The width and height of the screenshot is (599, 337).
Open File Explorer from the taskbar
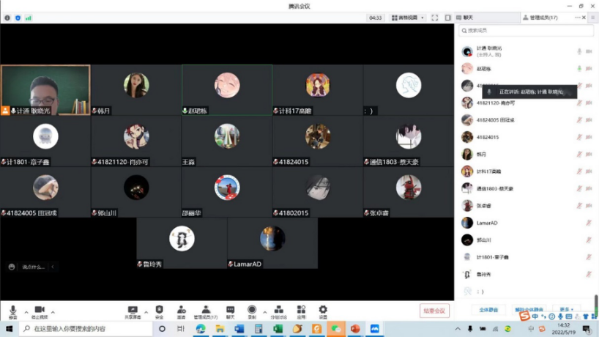point(220,329)
